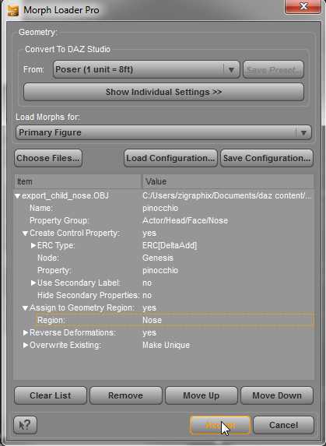Collapse Assign to Geometry Region
The height and width of the screenshot is (446, 326).
coord(26,307)
